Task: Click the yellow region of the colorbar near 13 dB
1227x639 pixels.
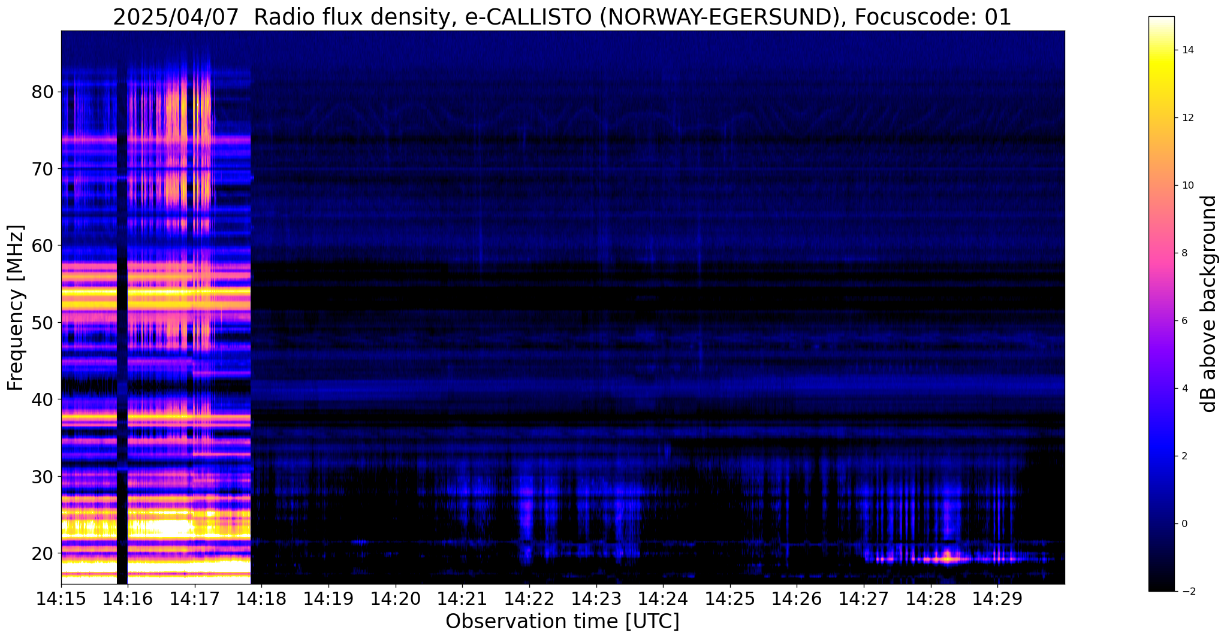Action: [x=1161, y=84]
